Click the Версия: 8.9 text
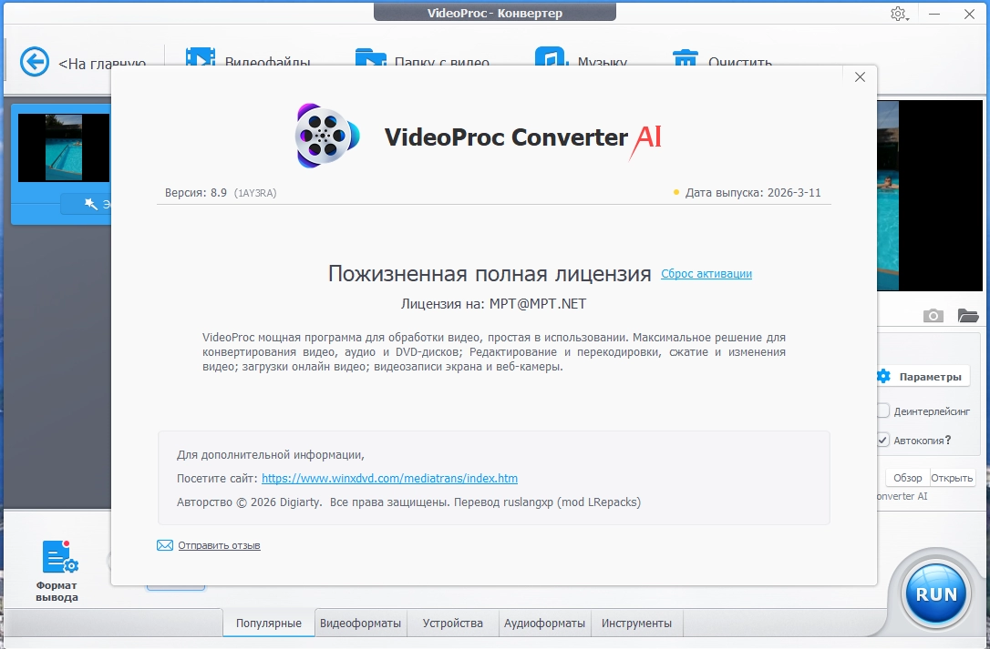This screenshot has height=649, width=990. (x=196, y=193)
